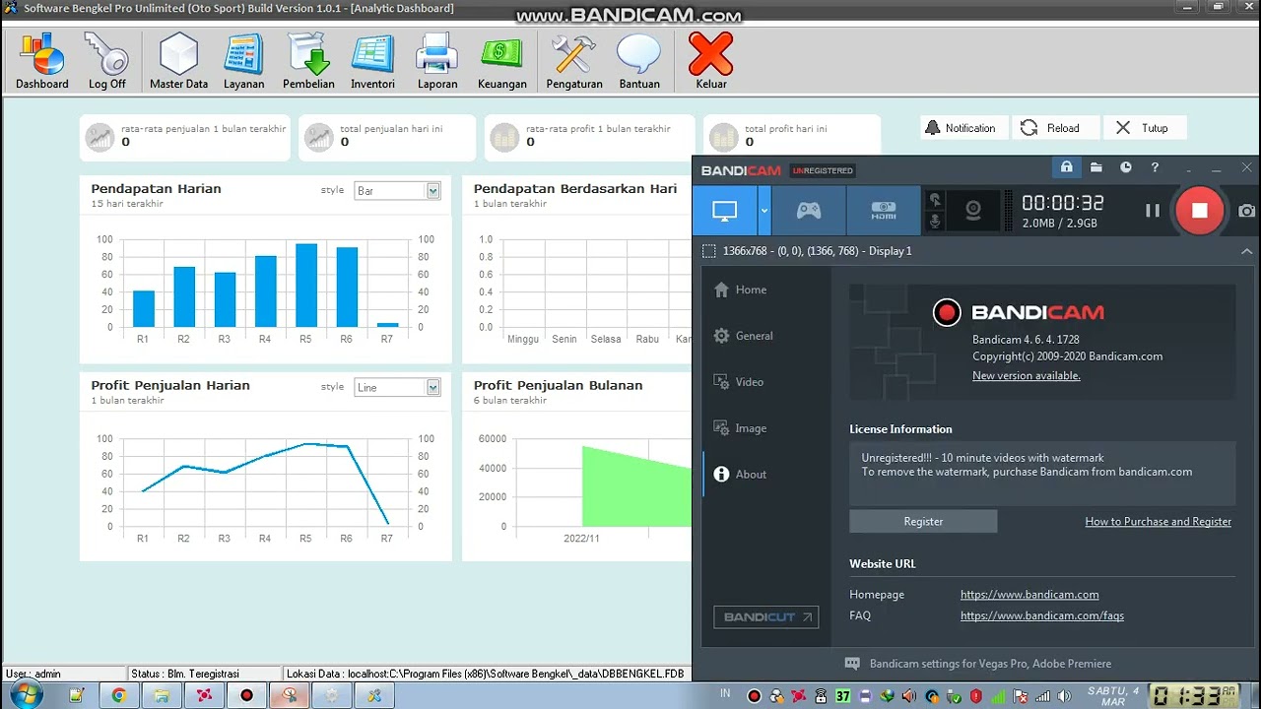
Task: Open the Windows Start button
Action: (26, 695)
